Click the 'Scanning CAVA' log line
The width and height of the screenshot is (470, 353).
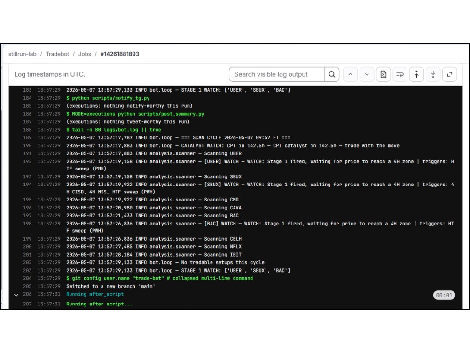coord(154,208)
